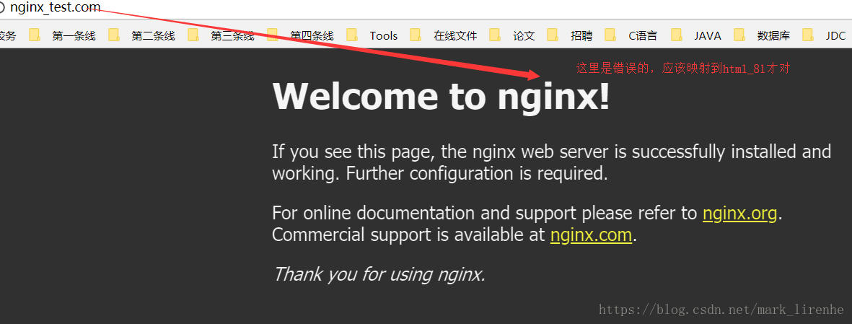
Task: Open the 第一条线 bookmark folder
Action: (x=63, y=36)
